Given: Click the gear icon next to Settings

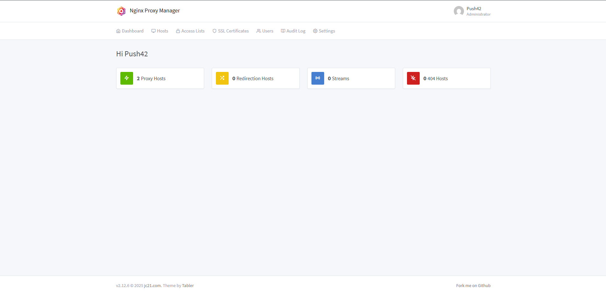Looking at the screenshot, I should (x=315, y=31).
